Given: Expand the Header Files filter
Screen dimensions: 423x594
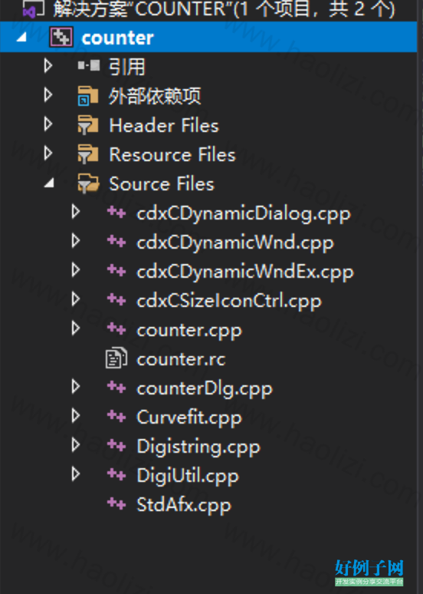Looking at the screenshot, I should [48, 124].
